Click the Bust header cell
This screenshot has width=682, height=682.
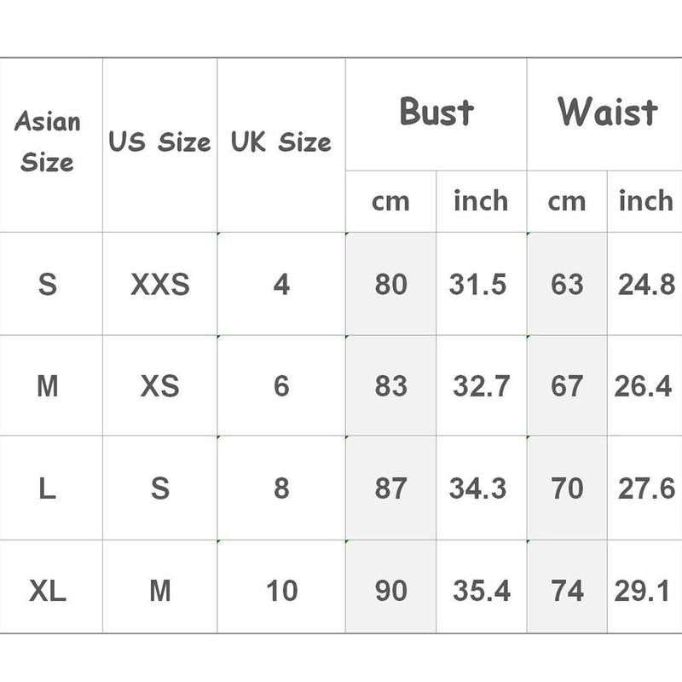[436, 114]
